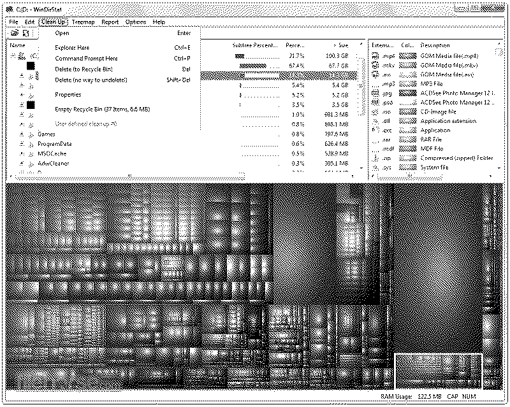Select Empty Recycle Bin menu entry

click(x=102, y=110)
